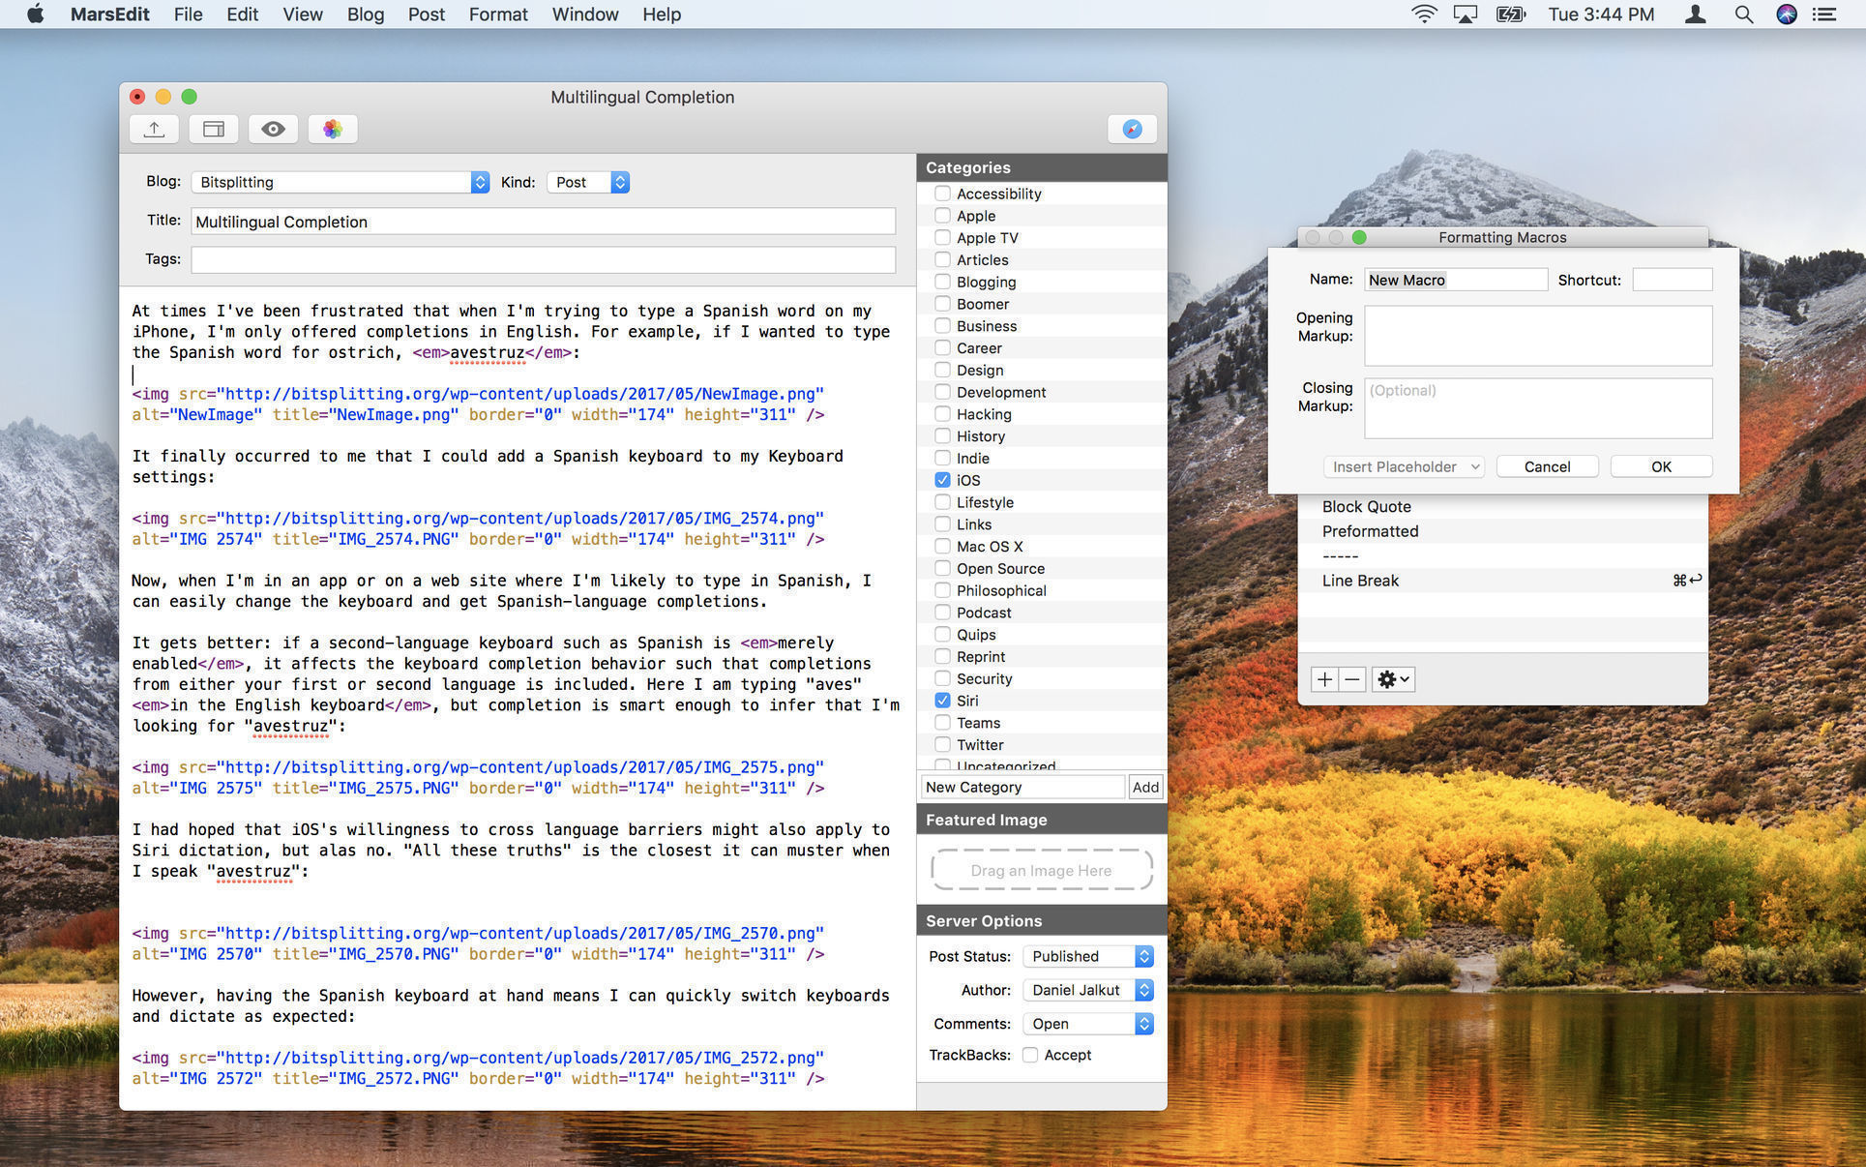Open the post in browser via compass icon
1866x1167 pixels.
tap(1132, 128)
